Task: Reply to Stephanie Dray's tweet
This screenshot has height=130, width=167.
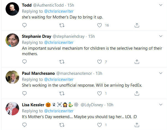Action: 24,62
